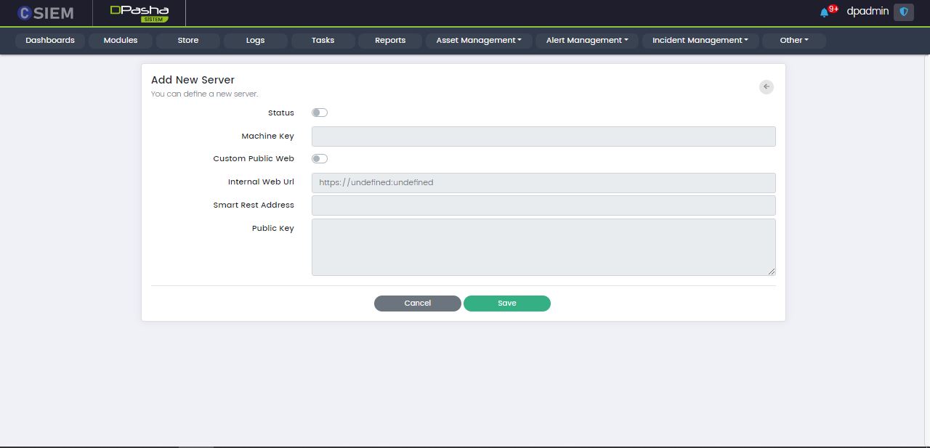This screenshot has width=930, height=448.
Task: Click the back arrow icon
Action: (x=766, y=86)
